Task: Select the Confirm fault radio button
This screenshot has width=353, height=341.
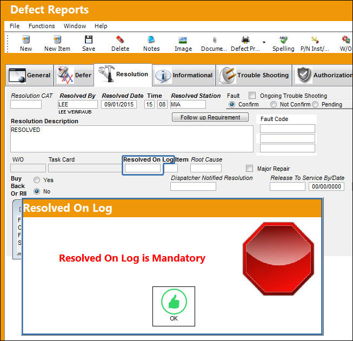Action: (232, 104)
